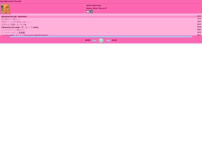The height and width of the screenshot is (152, 202).
Task: Click the now-playing title 'Sylvester the Cat' at top
Action: click(13, 1)
